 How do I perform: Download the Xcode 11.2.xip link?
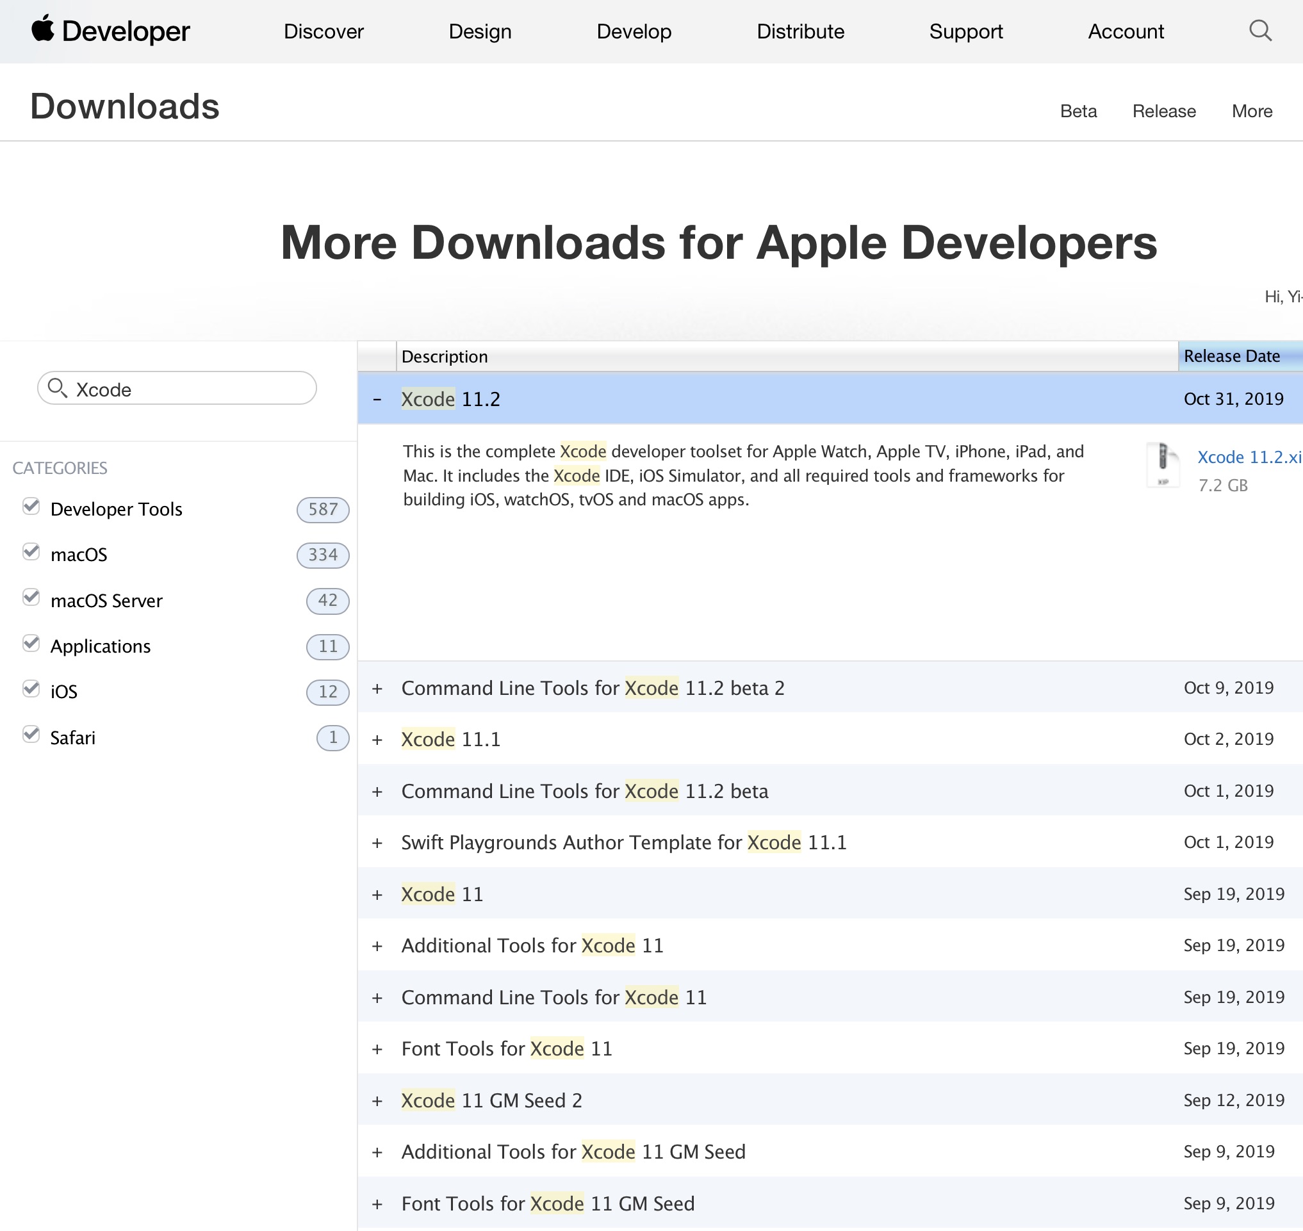[1249, 457]
